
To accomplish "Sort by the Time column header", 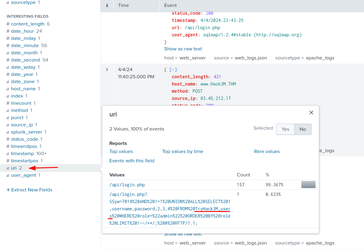I will (x=123, y=5).
